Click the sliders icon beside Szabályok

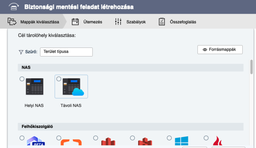coord(118,22)
